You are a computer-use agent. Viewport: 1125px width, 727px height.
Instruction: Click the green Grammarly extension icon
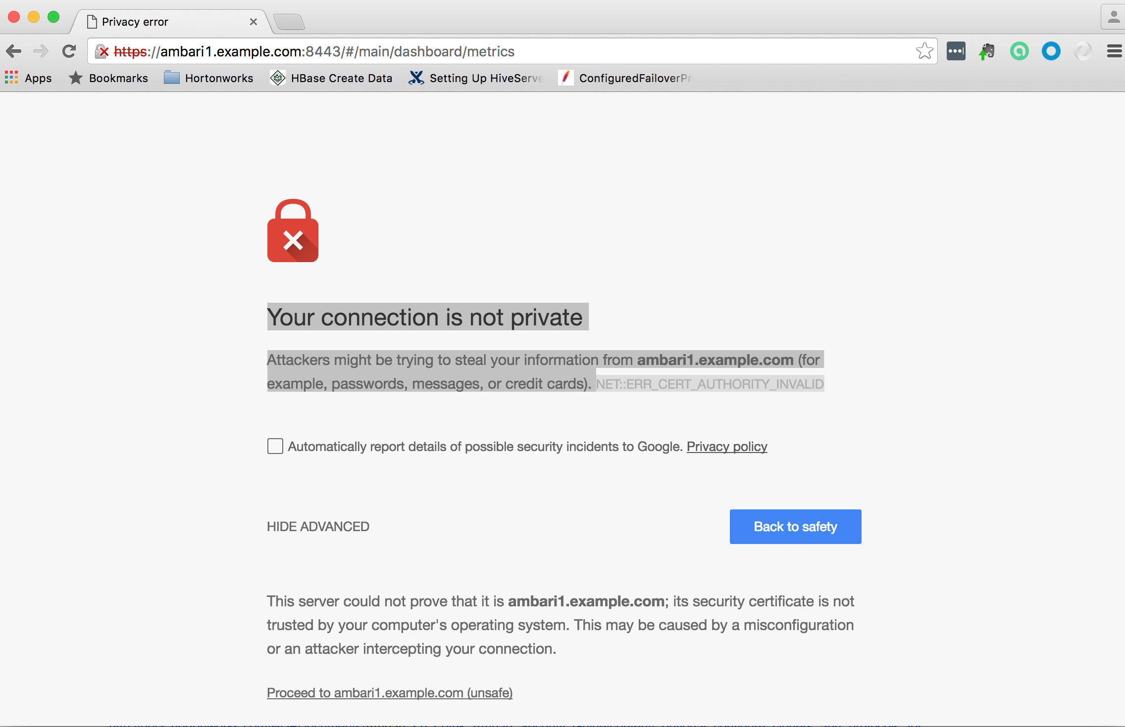[1019, 51]
